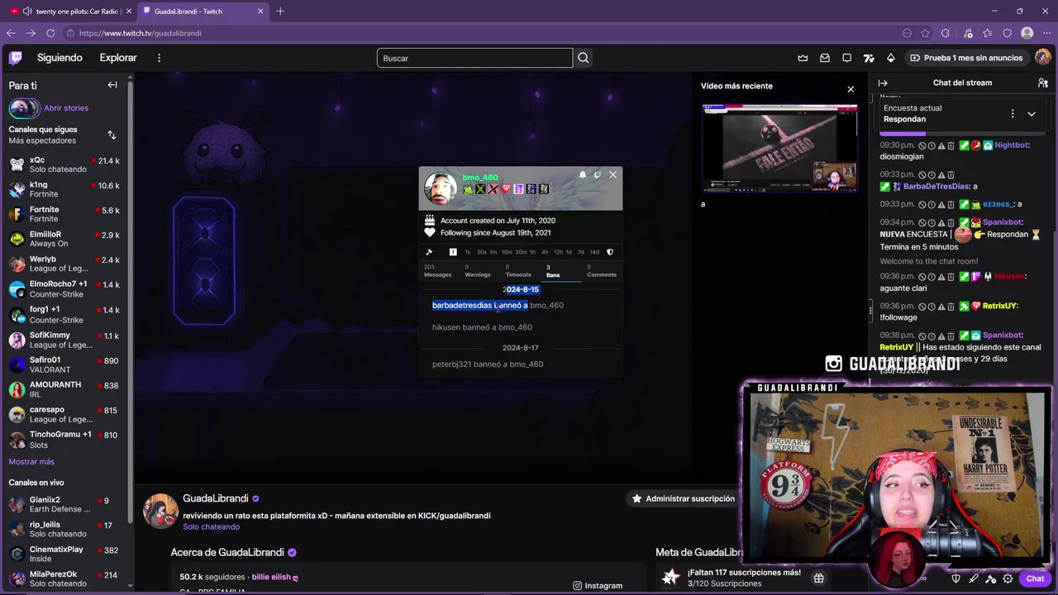Viewport: 1058px width, 595px height.
Task: Click the warning exclamation icon on user card
Action: [x=453, y=252]
